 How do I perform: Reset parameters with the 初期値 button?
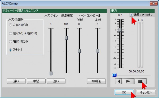tap(96, 81)
